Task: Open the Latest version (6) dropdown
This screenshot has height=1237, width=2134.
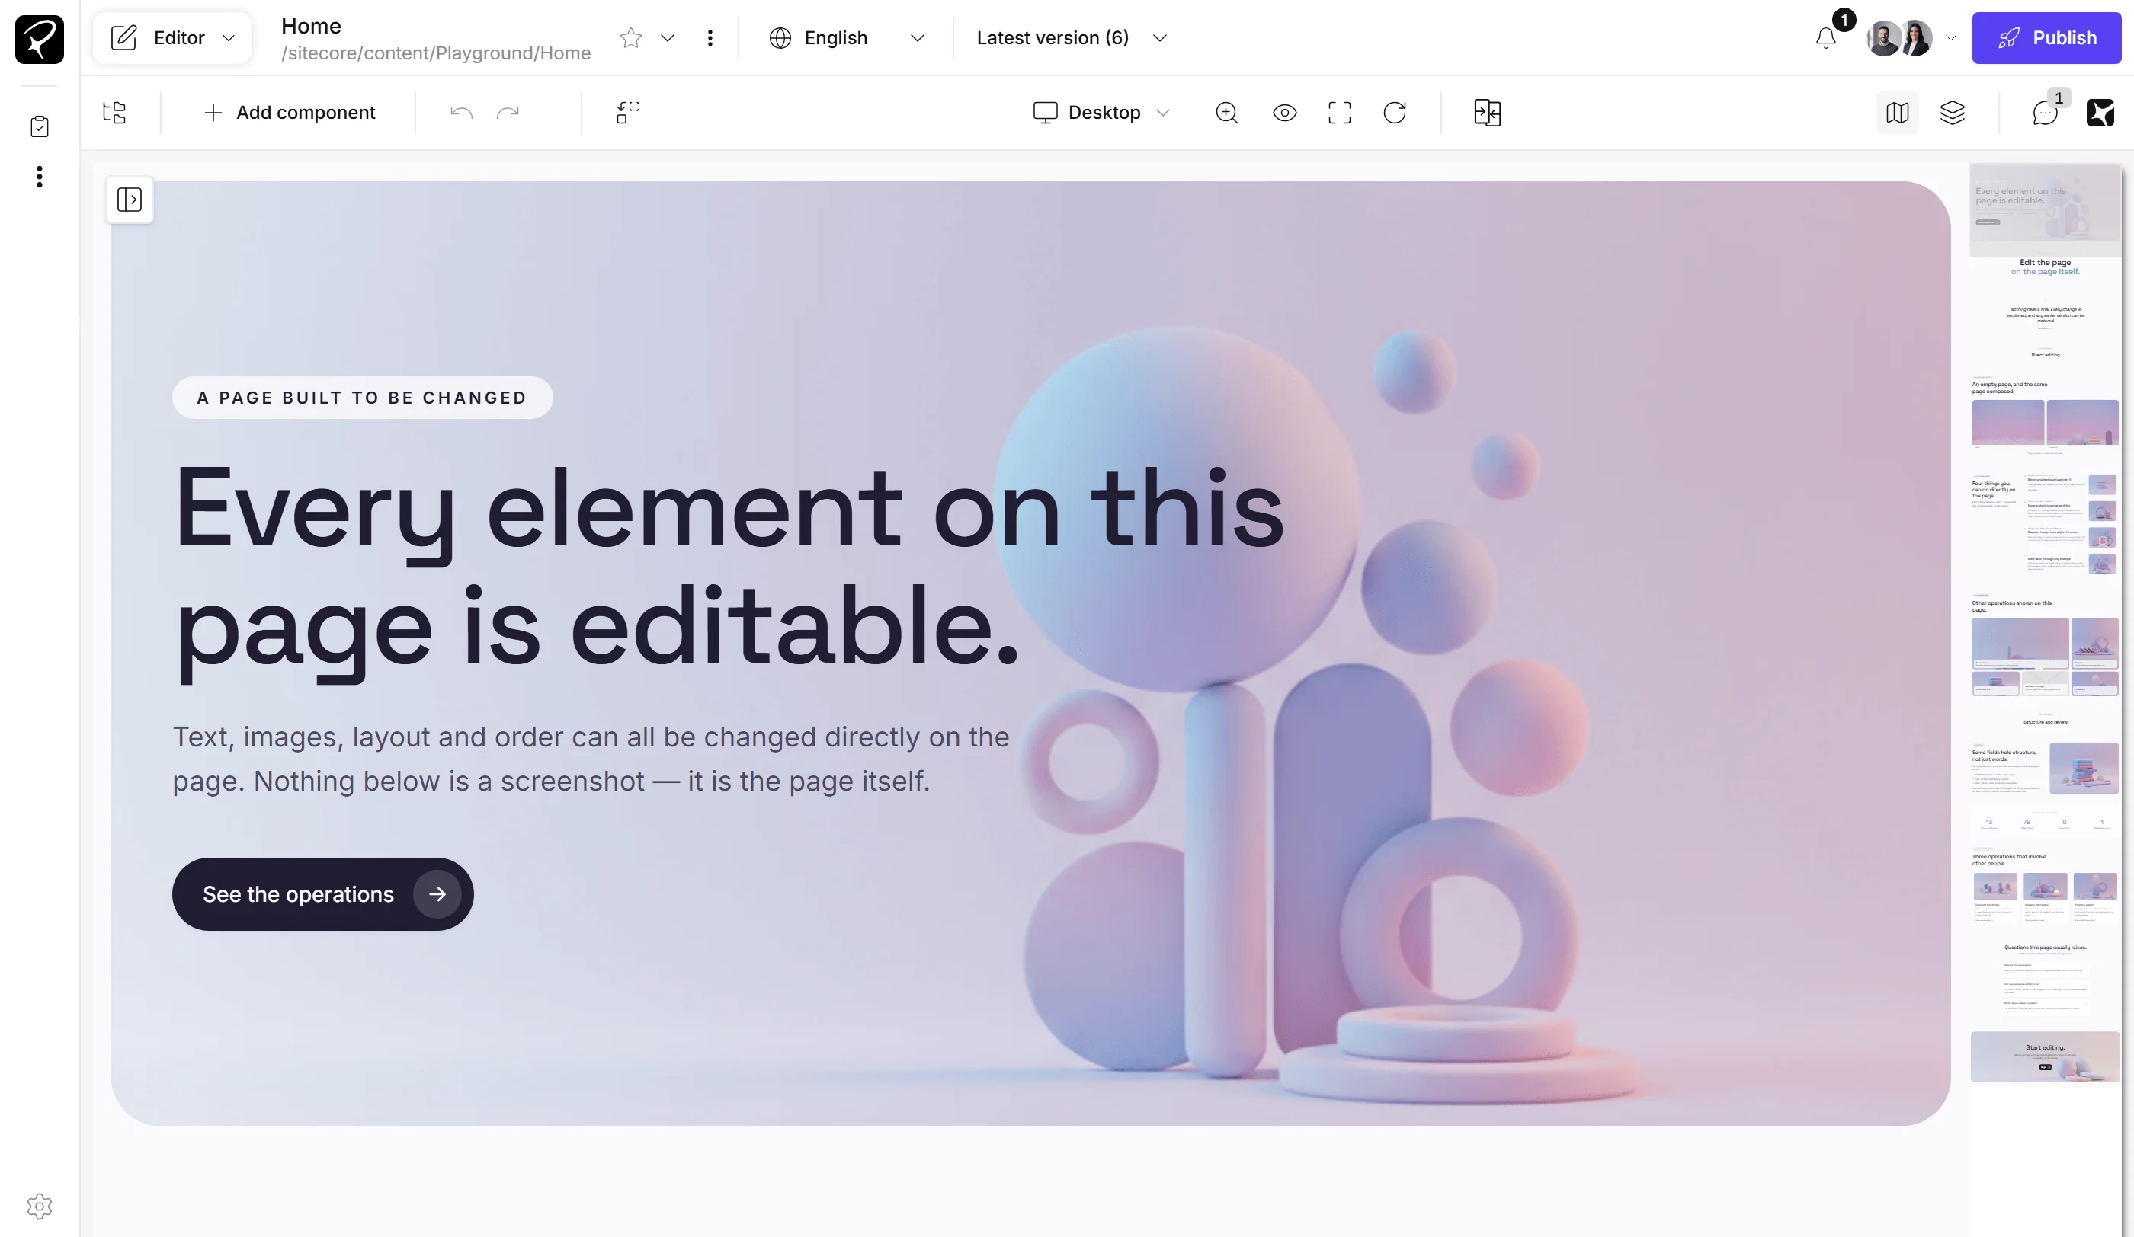Action: [x=1072, y=38]
